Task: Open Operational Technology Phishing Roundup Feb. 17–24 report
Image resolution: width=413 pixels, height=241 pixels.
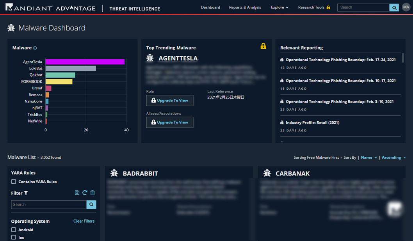Action: pyautogui.click(x=340, y=60)
